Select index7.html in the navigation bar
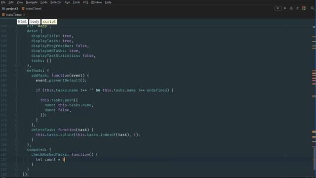 click(x=34, y=9)
